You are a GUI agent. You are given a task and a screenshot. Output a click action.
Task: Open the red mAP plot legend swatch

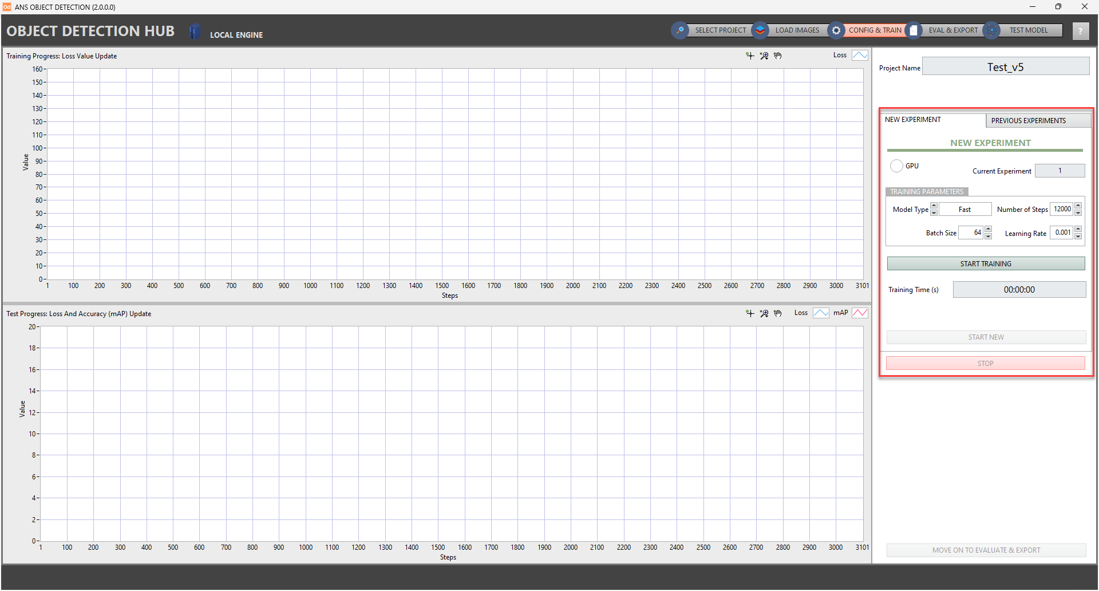(x=860, y=313)
